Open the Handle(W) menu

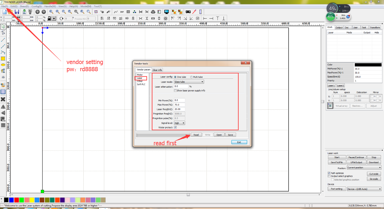50,6
